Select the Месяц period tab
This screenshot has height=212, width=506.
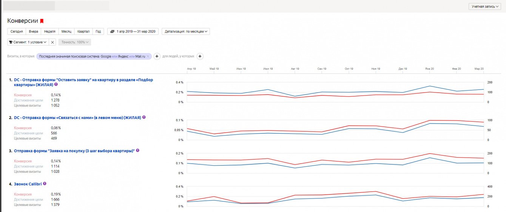(66, 32)
